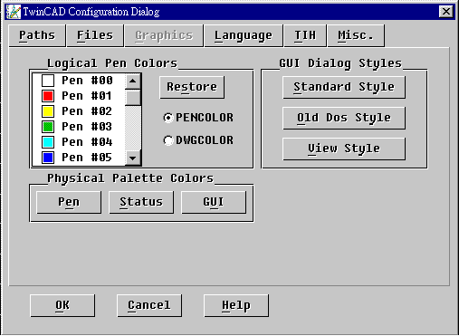Open the Pen physical palette colors
This screenshot has height=336, width=459.
point(69,202)
